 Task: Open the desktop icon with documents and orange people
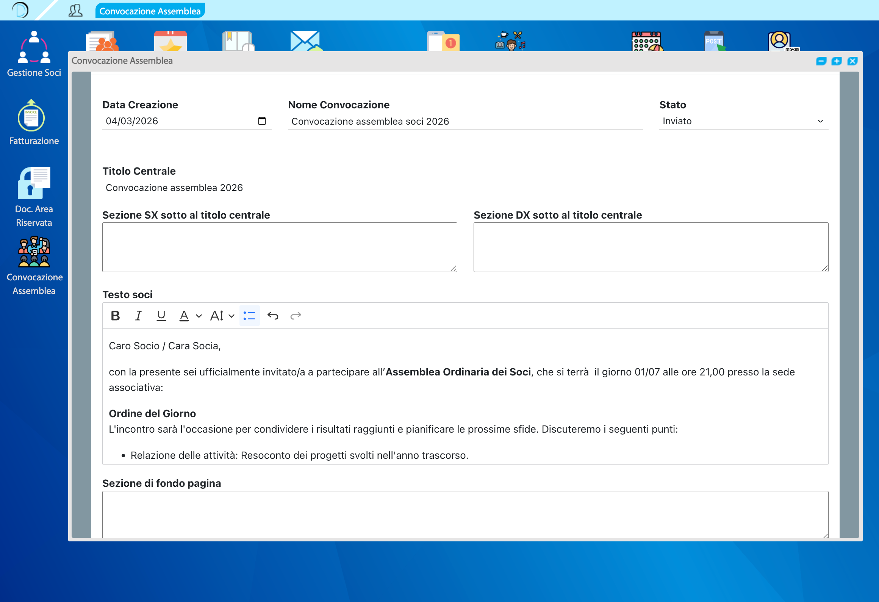102,41
